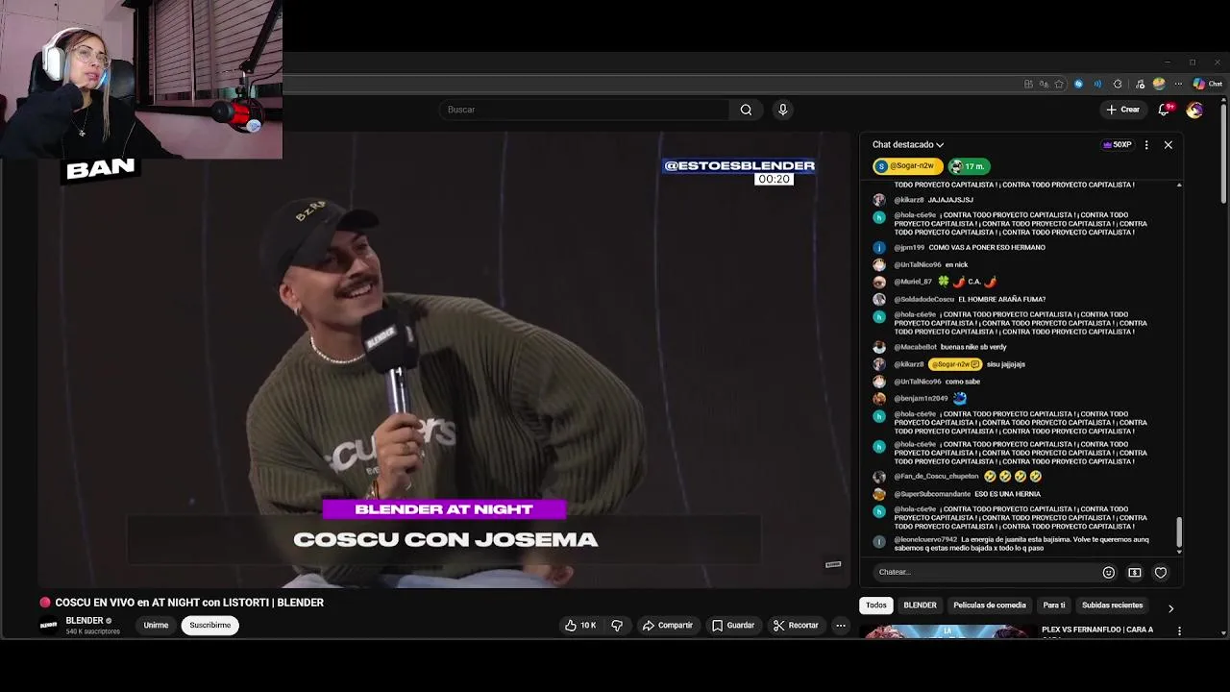Screen dimensions: 1230x692
Task: Expand the Chat destacado dropdown
Action: [907, 145]
